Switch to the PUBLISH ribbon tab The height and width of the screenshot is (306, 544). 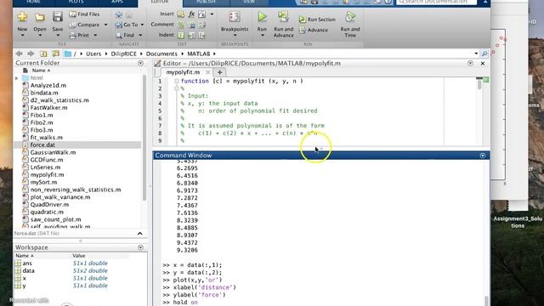pyautogui.click(x=206, y=2)
